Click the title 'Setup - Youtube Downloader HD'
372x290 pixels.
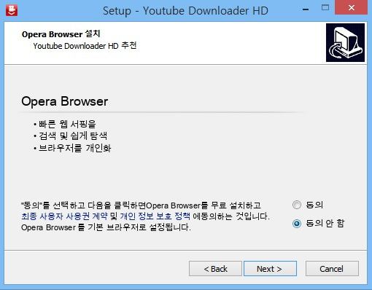pos(185,11)
